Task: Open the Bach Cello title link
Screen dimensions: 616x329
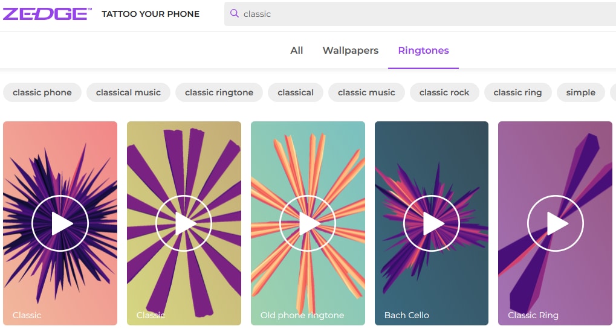Action: click(x=407, y=315)
